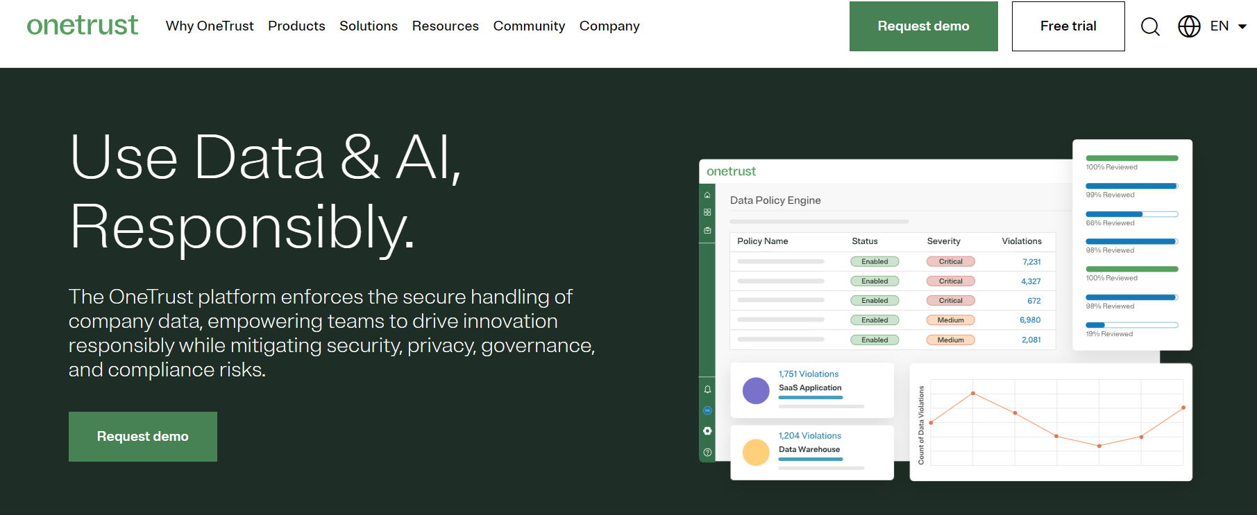Click the Medium badge in the 6,980 row

coord(951,320)
